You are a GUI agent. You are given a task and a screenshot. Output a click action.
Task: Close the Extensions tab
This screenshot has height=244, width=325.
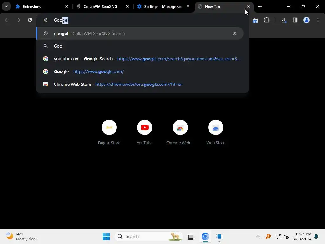tap(67, 7)
